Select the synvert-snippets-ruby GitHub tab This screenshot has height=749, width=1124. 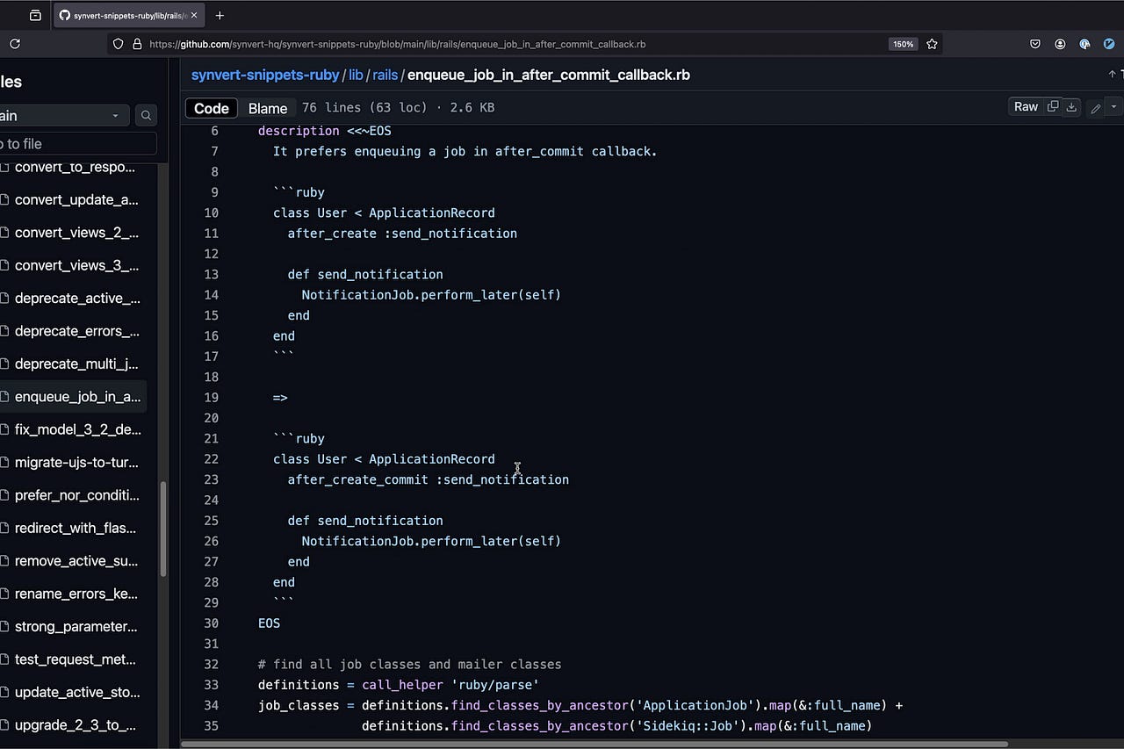[128, 15]
